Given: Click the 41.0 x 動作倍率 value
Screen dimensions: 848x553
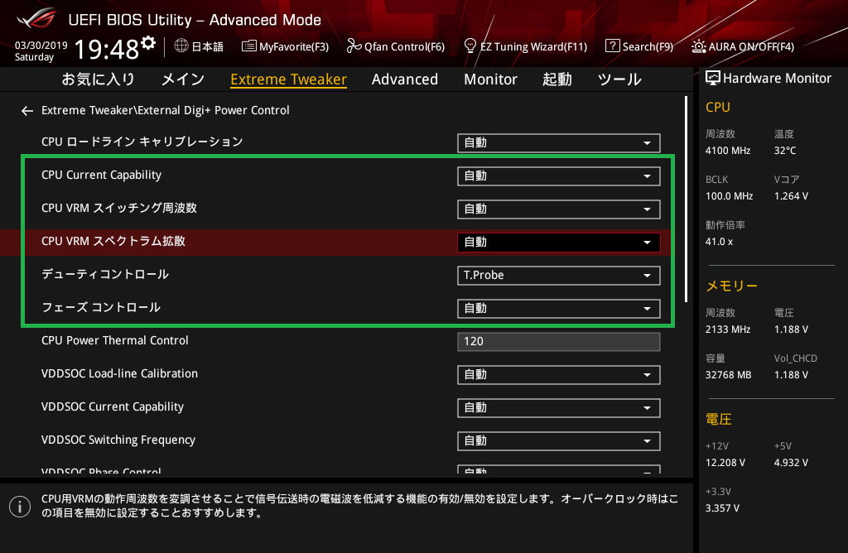Looking at the screenshot, I should point(719,242).
